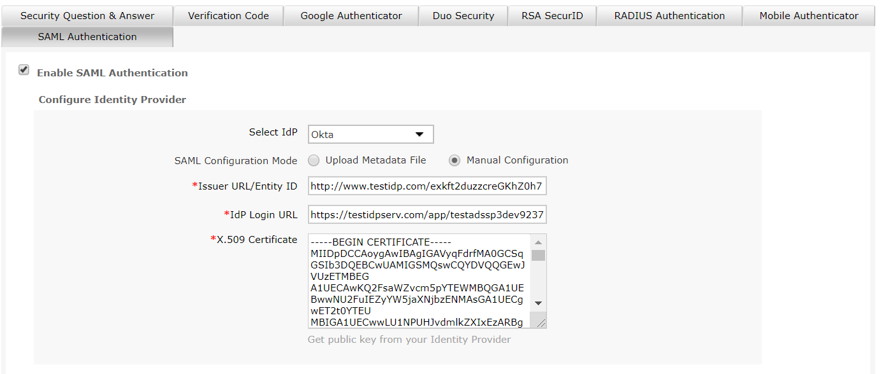Click inside the X.509 Certificate textarea
The width and height of the screenshot is (881, 374).
418,281
